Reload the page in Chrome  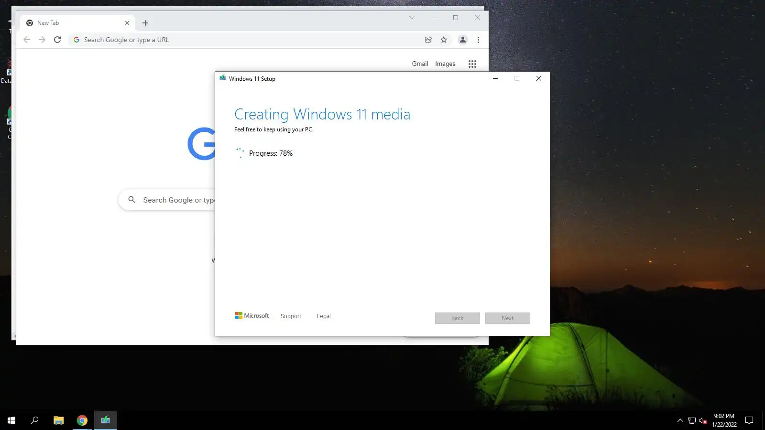[x=57, y=40]
